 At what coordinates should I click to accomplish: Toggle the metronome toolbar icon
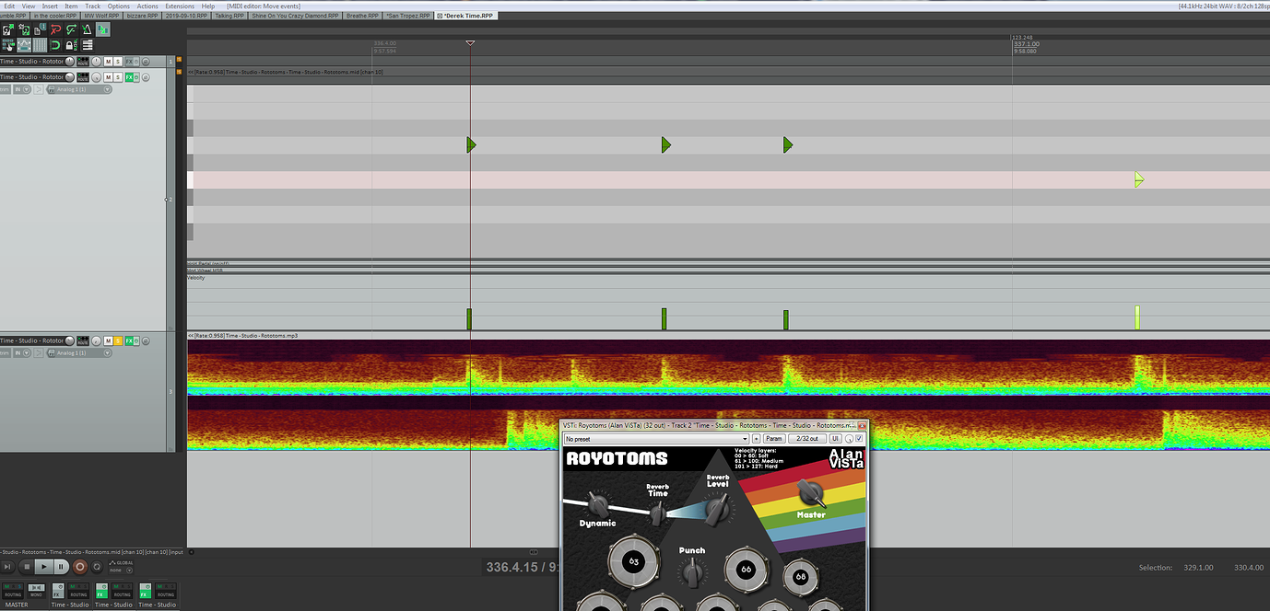[88, 29]
